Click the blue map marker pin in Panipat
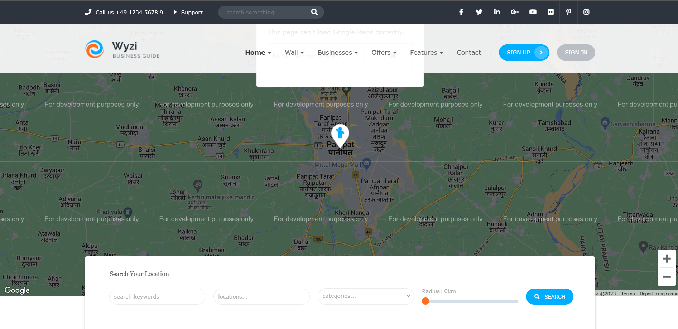The width and height of the screenshot is (678, 329). pyautogui.click(x=340, y=135)
